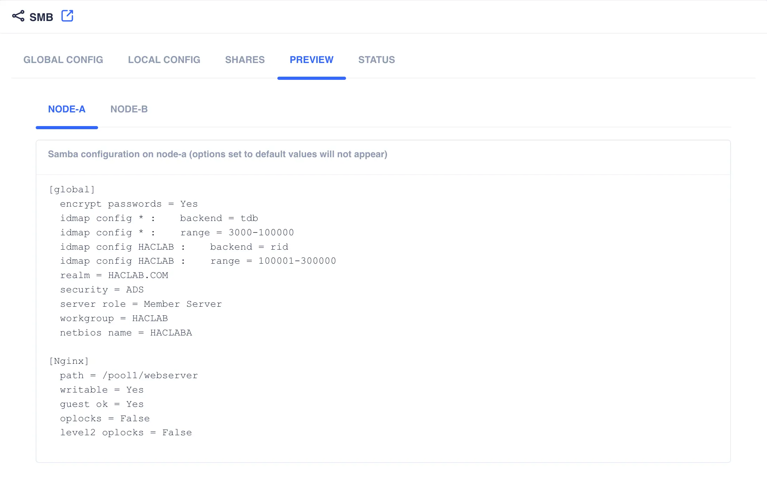The height and width of the screenshot is (500, 767).
Task: Switch to the NODE-B preview tab
Action: [129, 109]
